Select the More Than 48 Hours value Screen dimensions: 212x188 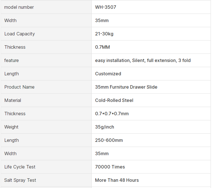point(117,180)
